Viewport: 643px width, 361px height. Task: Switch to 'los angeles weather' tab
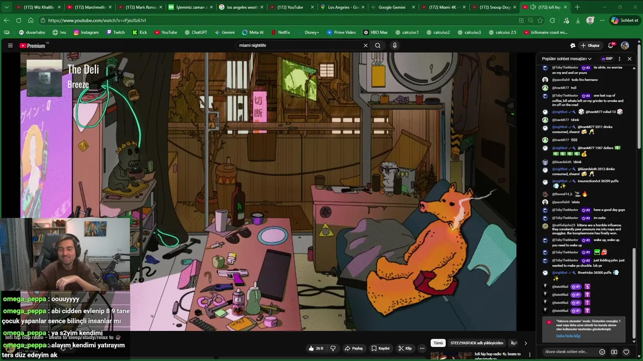[241, 7]
